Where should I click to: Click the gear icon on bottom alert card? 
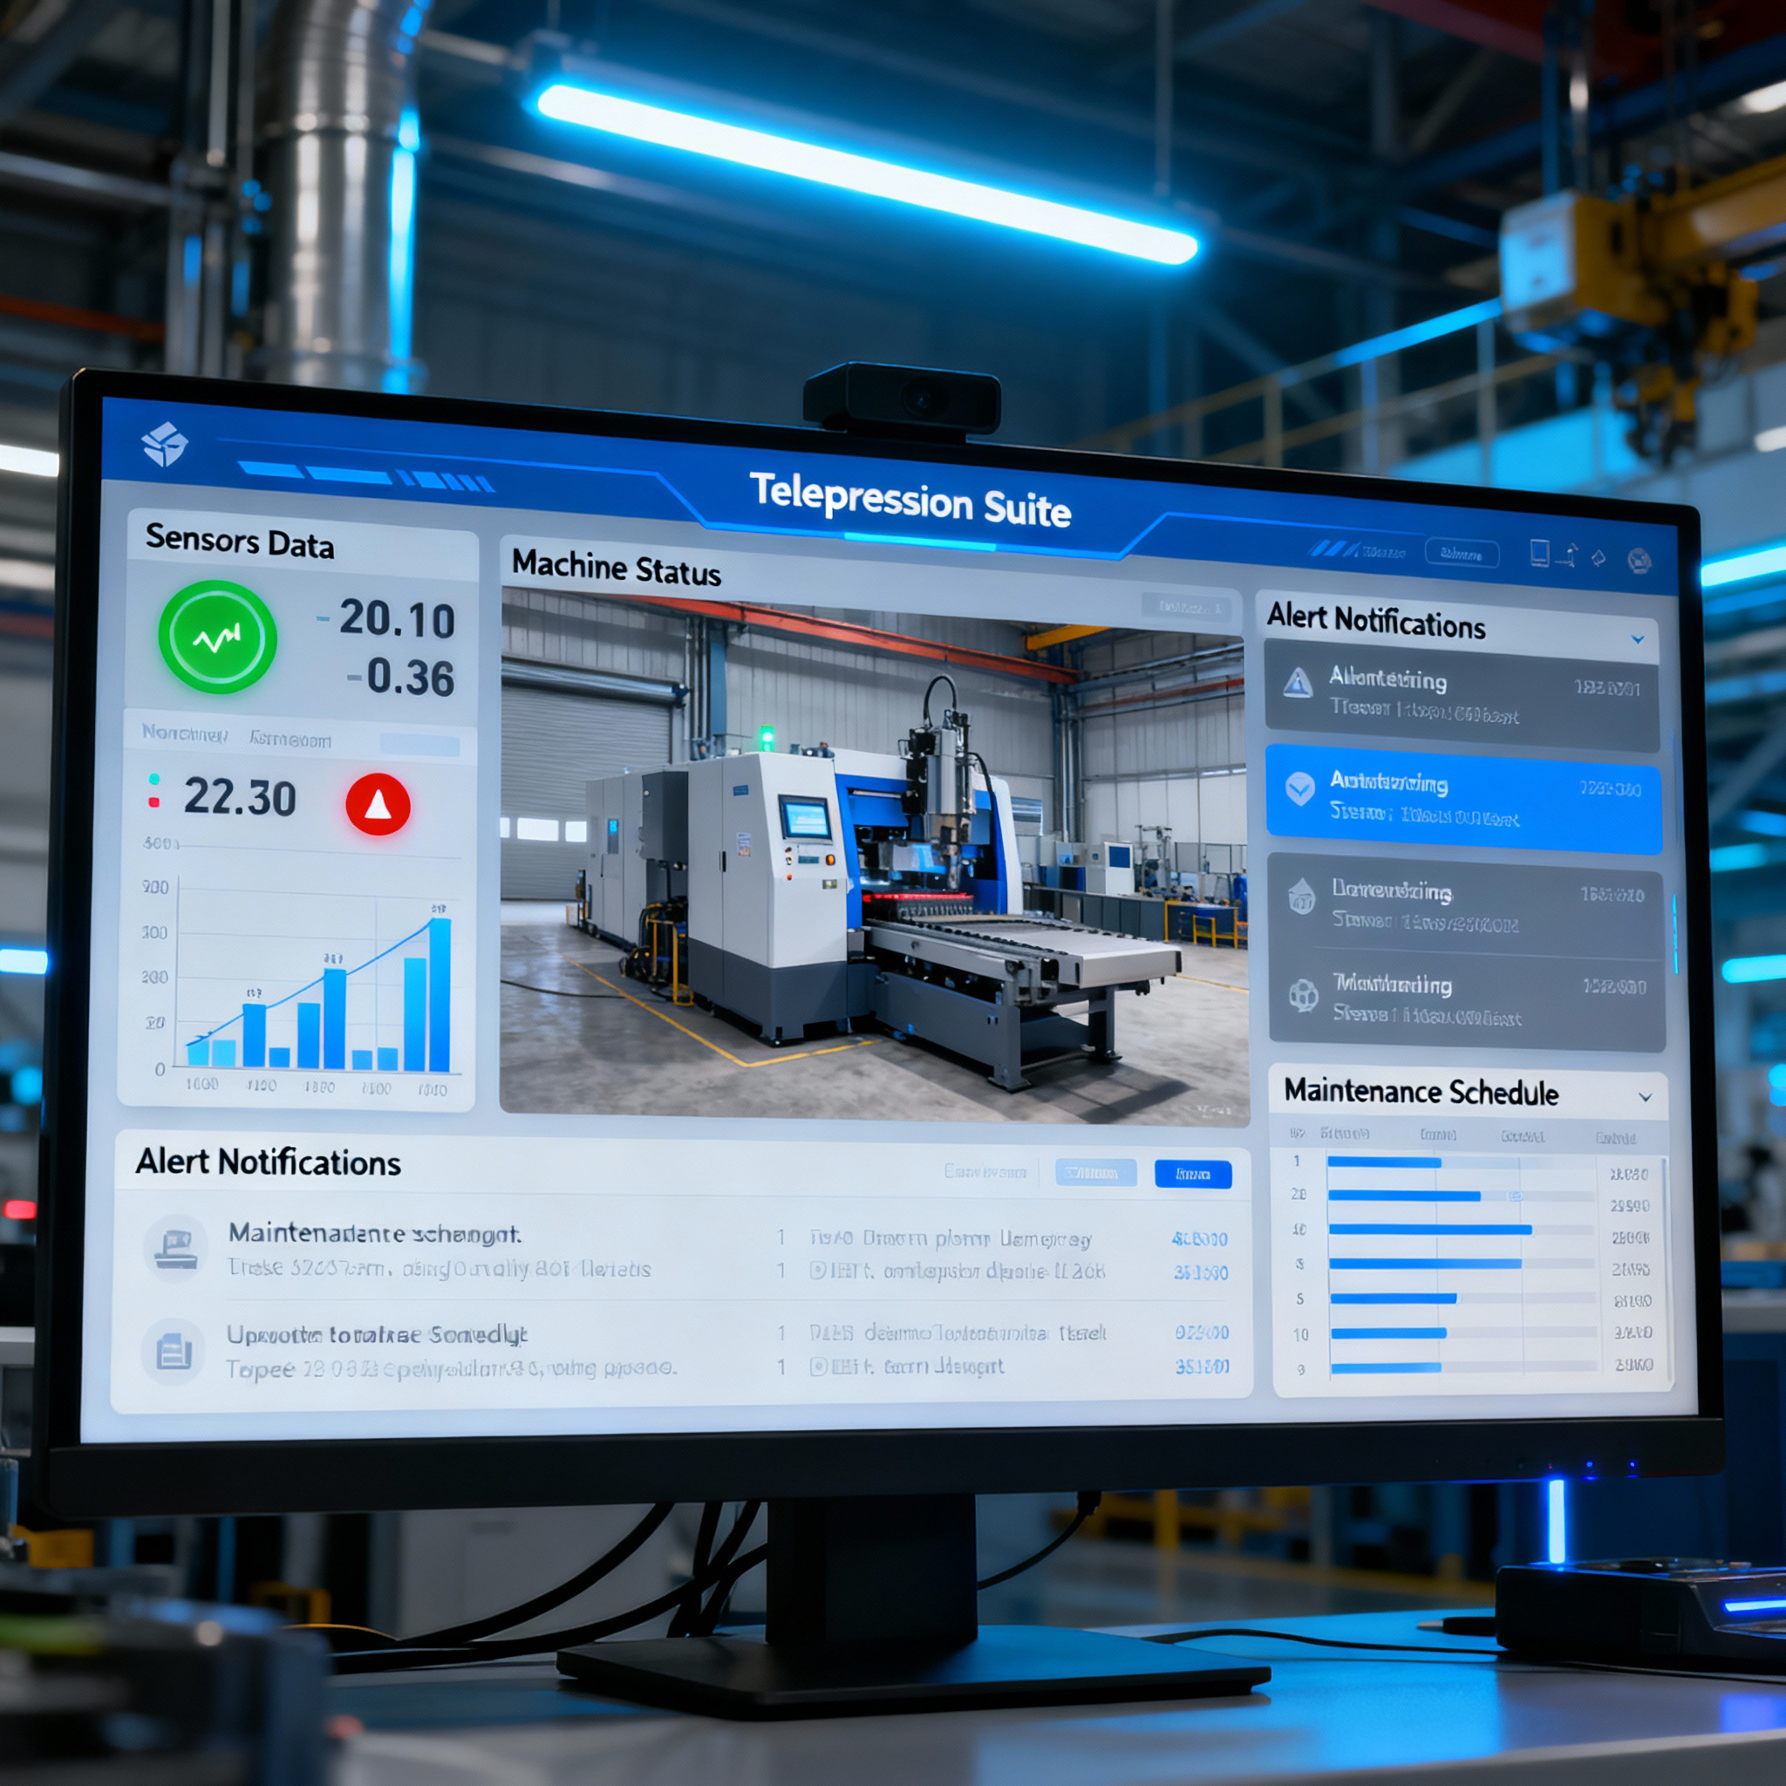pyautogui.click(x=1304, y=996)
